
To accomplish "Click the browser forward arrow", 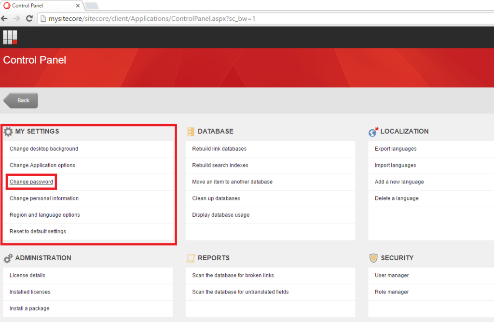I will click(17, 19).
